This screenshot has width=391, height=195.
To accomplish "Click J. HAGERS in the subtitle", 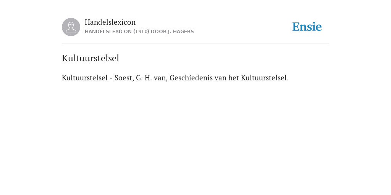I will (181, 32).
